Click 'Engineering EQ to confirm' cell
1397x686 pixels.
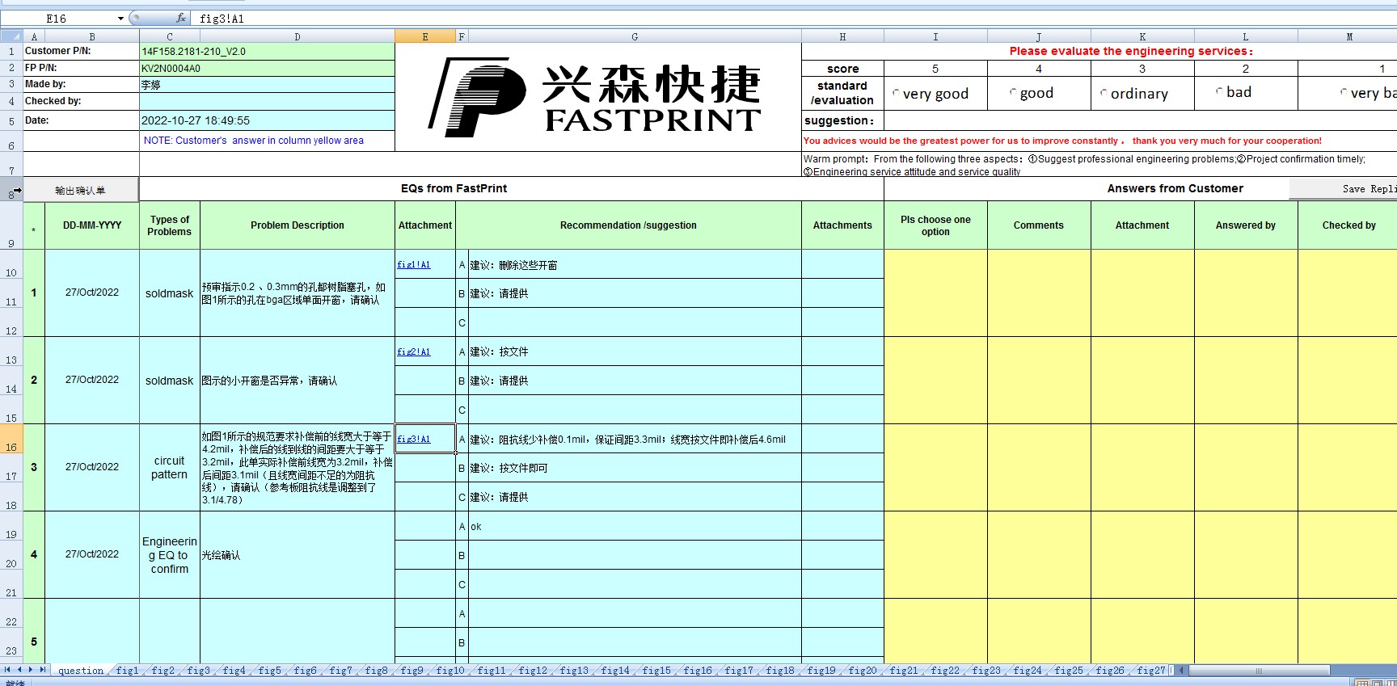[170, 555]
